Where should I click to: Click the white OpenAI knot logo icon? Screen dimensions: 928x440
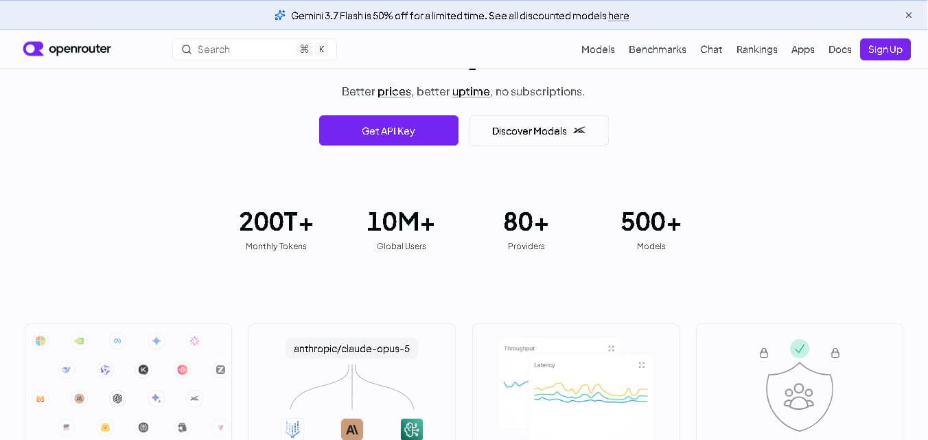point(117,398)
